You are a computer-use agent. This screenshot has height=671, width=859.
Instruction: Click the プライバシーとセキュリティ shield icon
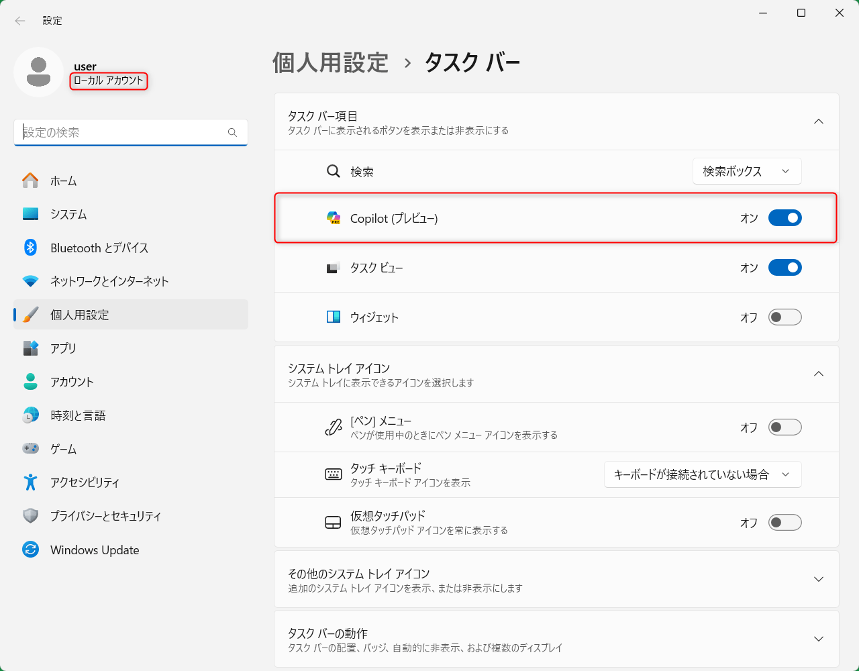(x=30, y=516)
